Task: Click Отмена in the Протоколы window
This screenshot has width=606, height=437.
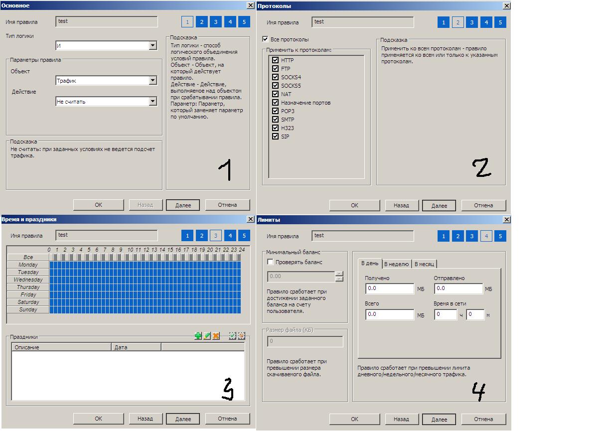Action: [x=483, y=205]
